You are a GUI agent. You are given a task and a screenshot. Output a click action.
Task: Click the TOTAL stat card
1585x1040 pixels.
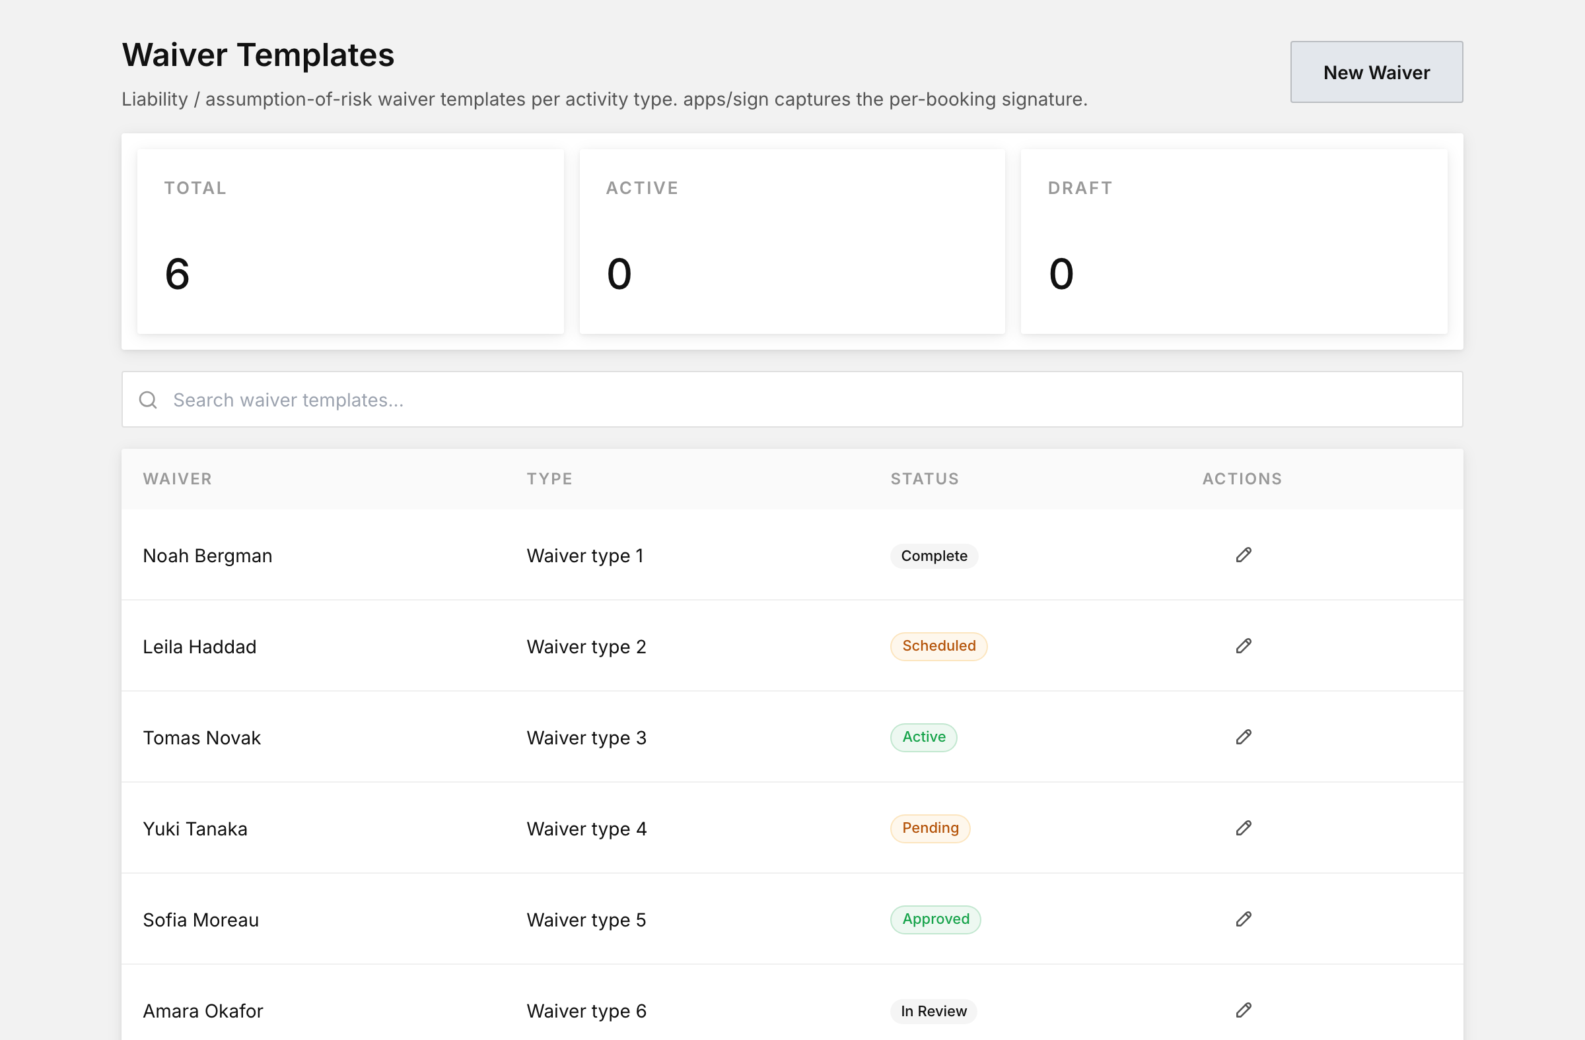350,241
